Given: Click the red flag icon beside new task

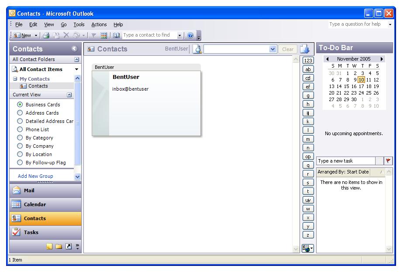Looking at the screenshot, I should 388,161.
